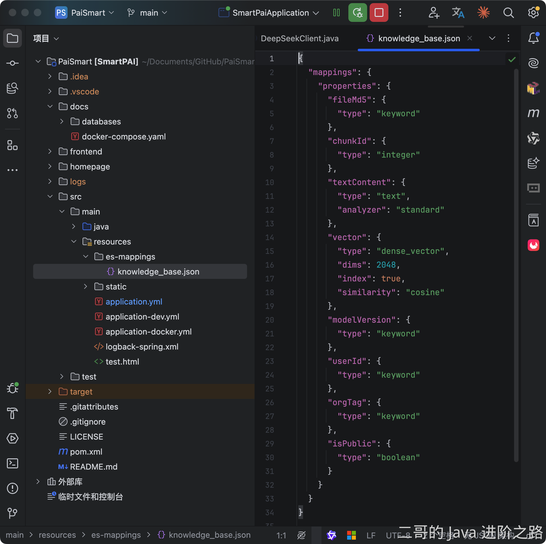The image size is (546, 544).
Task: Open the database AI sparkle icon
Action: 533,163
